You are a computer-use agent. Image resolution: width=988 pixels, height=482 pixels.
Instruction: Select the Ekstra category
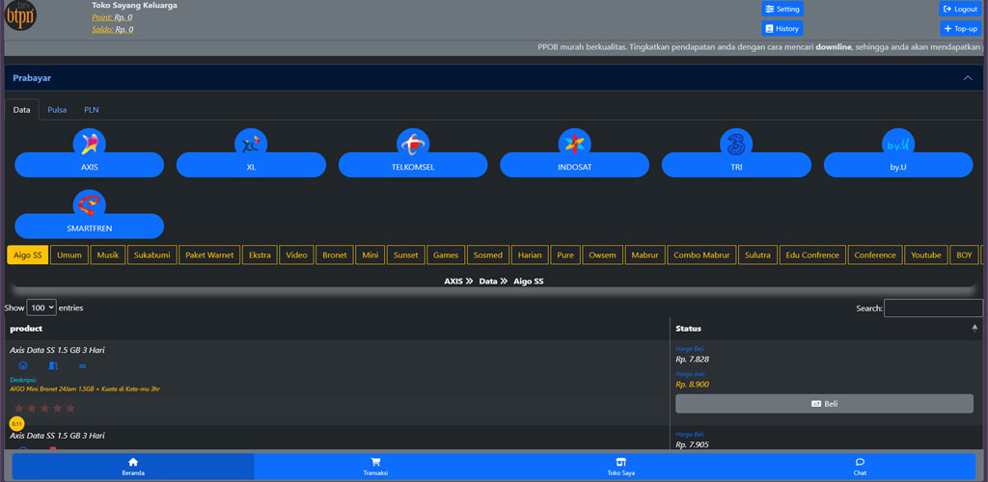pos(260,254)
